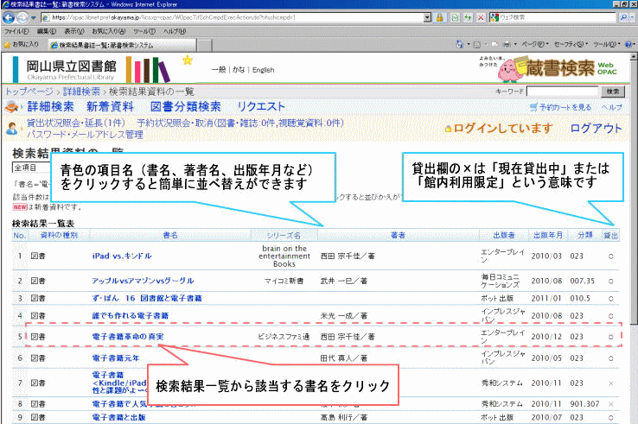
Task: Click the reservation cart icon
Action: coord(533,107)
